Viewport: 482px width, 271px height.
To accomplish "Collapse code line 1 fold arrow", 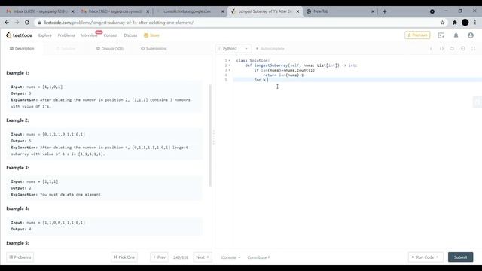I will [229, 60].
